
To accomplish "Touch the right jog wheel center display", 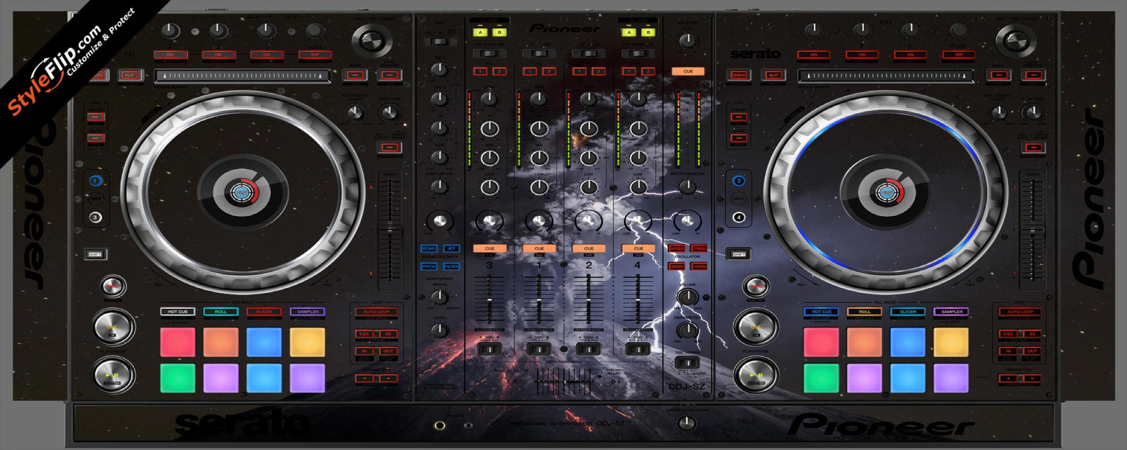I will pyautogui.click(x=885, y=192).
